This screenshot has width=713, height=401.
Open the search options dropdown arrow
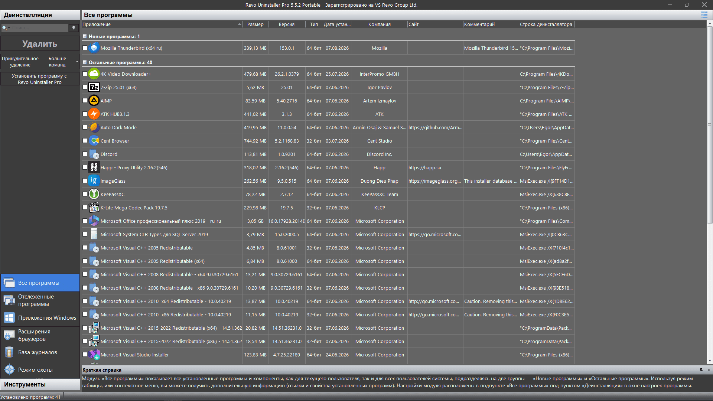coord(9,28)
